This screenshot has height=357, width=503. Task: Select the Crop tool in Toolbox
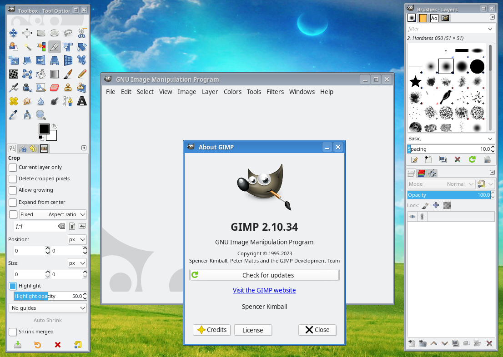tap(55, 47)
